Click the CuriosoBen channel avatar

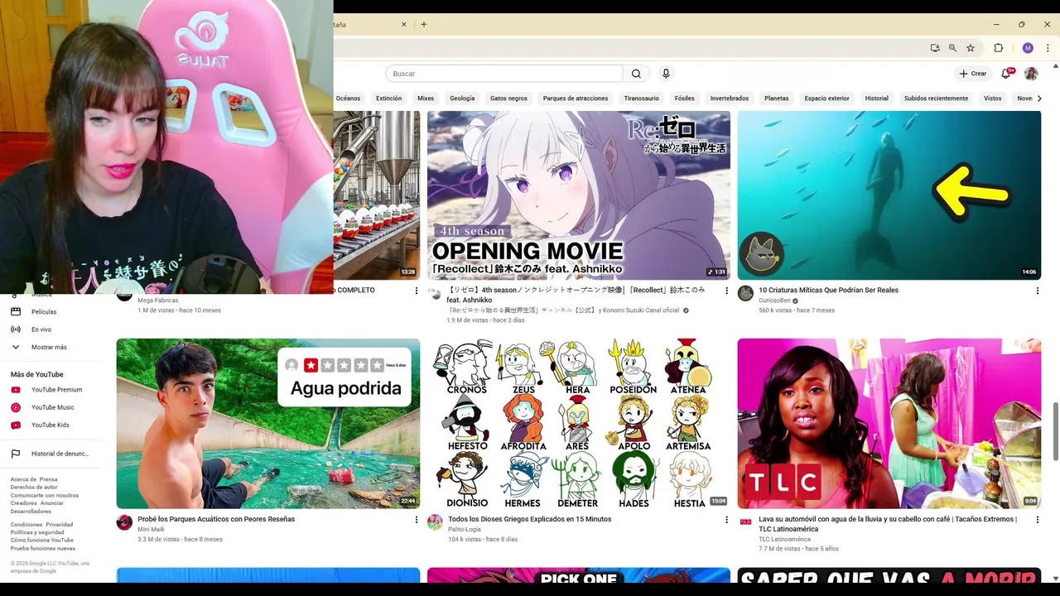coord(745,293)
